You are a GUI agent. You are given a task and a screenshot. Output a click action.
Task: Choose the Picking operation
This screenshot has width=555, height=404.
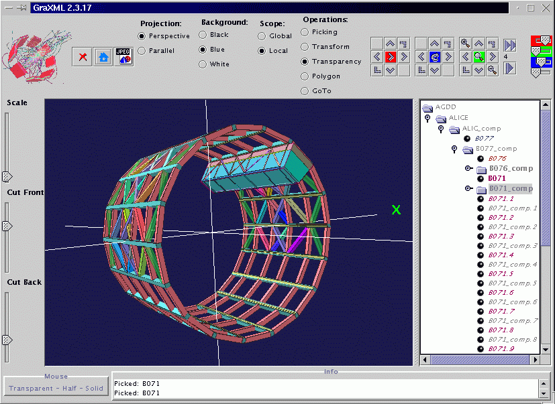coord(319,31)
